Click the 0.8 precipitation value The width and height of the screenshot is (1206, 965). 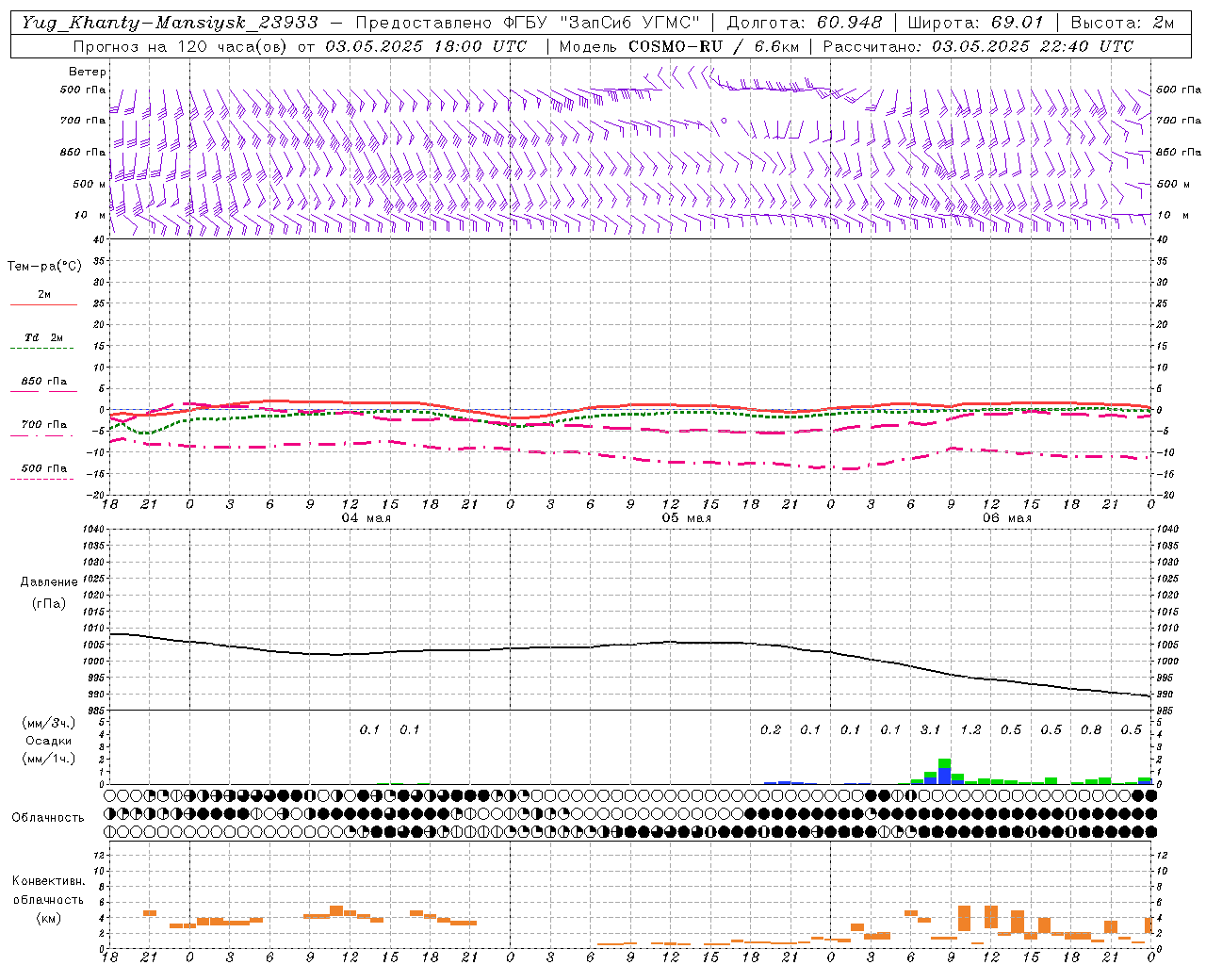(1091, 730)
